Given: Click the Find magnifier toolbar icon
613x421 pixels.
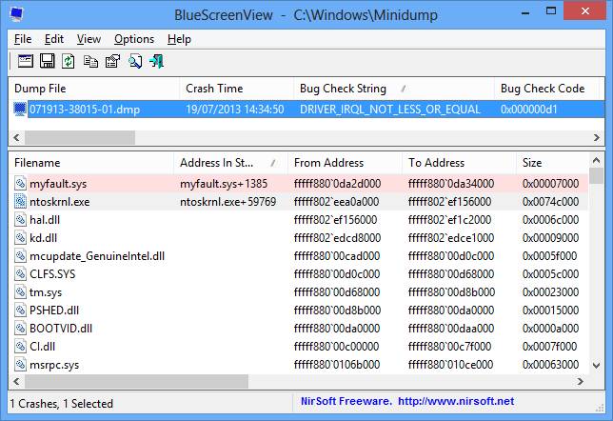Looking at the screenshot, I should click(x=135, y=62).
